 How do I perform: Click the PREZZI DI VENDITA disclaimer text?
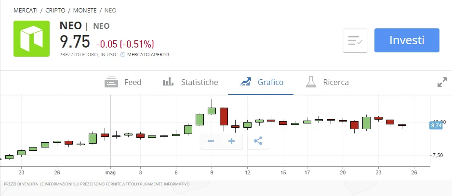pos(97,184)
